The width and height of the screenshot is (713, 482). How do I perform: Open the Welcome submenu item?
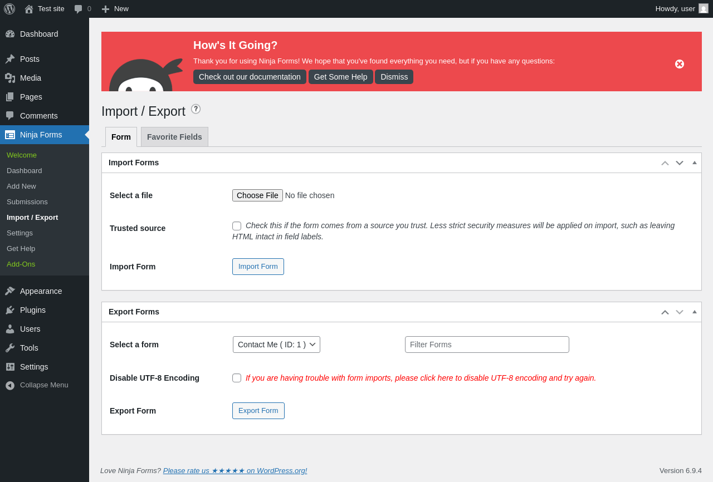(22, 155)
